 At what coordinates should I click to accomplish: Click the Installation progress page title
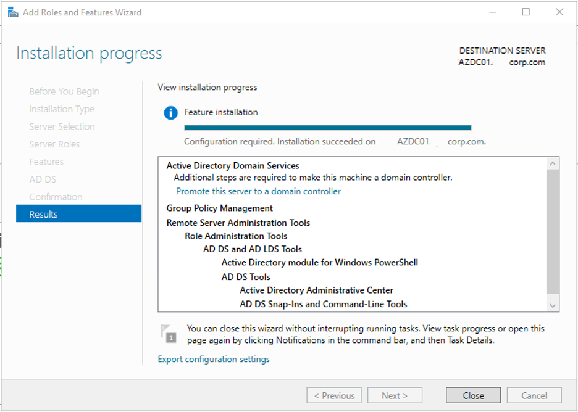tap(89, 53)
